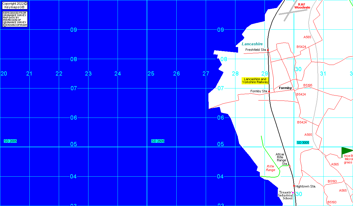The image size is (353, 206).
Task: Click the copyright symbol beside Crown Copyright
Action: click(x=5, y=25)
